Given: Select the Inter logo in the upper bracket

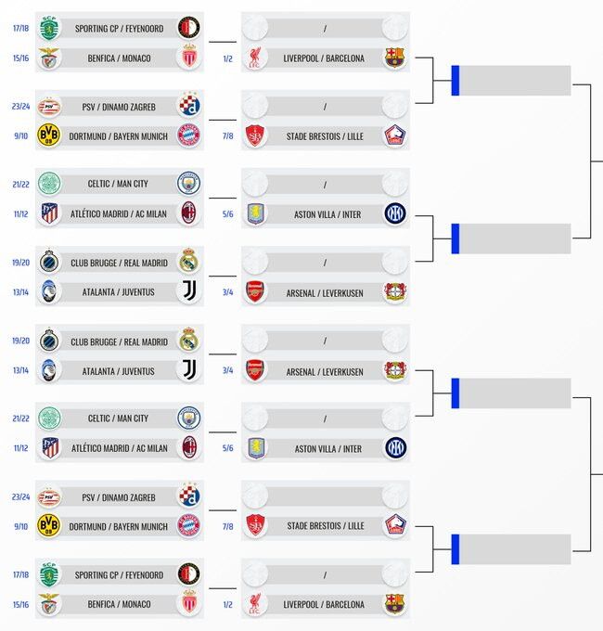Looking at the screenshot, I should (x=394, y=213).
